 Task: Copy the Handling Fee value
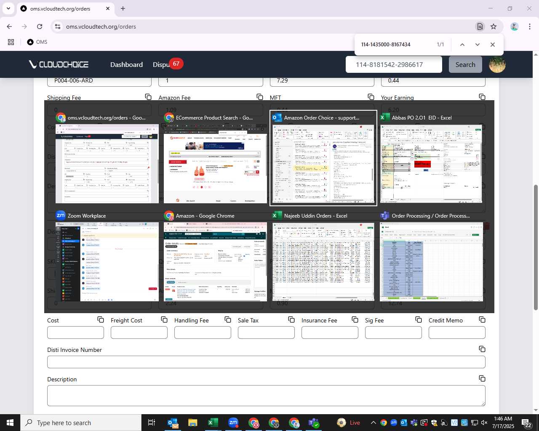point(228,320)
